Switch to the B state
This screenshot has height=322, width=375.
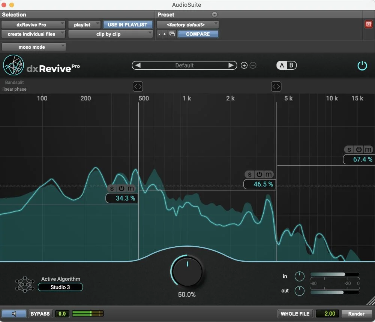click(x=291, y=65)
